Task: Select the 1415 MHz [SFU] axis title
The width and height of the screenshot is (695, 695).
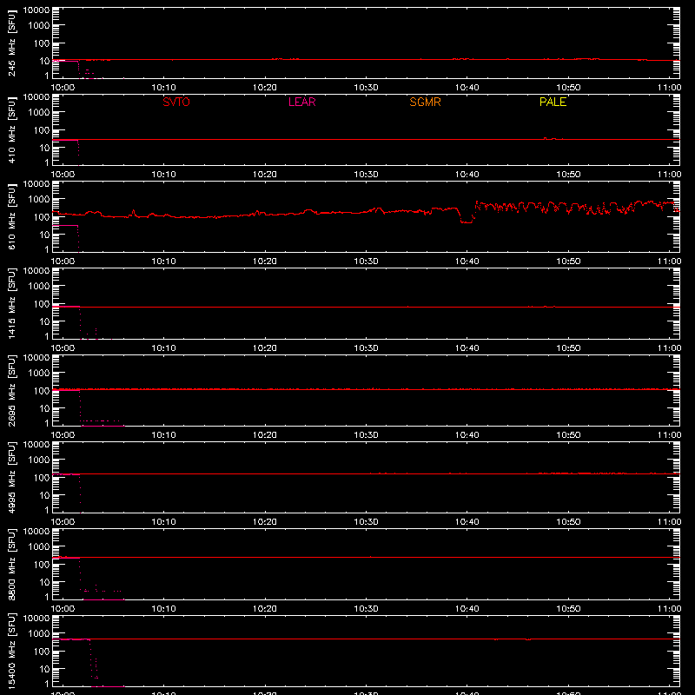Action: click(x=11, y=303)
